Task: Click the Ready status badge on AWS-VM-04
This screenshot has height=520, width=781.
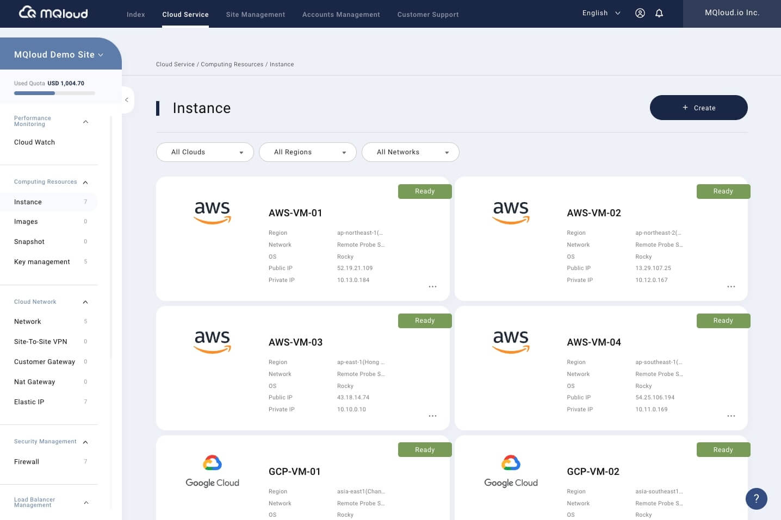Action: pyautogui.click(x=723, y=321)
